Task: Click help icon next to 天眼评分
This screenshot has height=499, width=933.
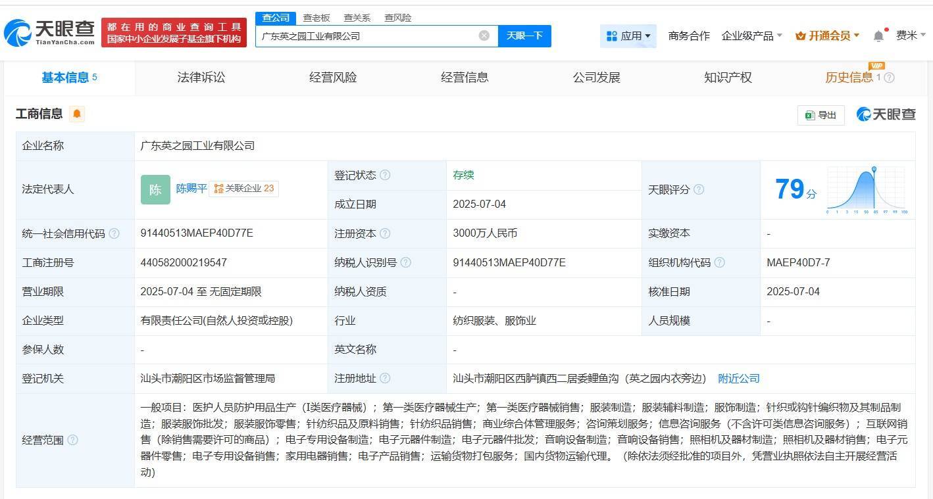Action: 699,189
